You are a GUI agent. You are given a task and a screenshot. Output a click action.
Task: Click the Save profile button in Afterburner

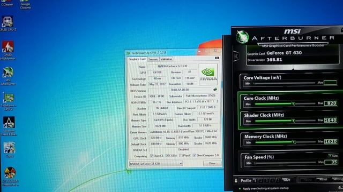pyautogui.click(x=287, y=180)
